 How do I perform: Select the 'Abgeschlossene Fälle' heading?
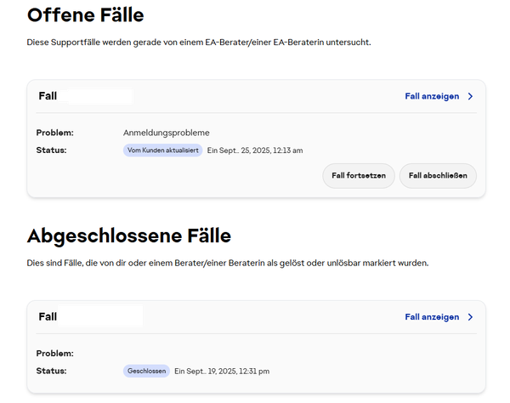(128, 235)
